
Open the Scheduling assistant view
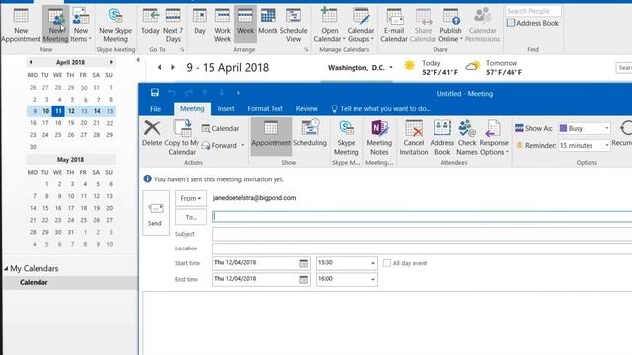[x=310, y=134]
